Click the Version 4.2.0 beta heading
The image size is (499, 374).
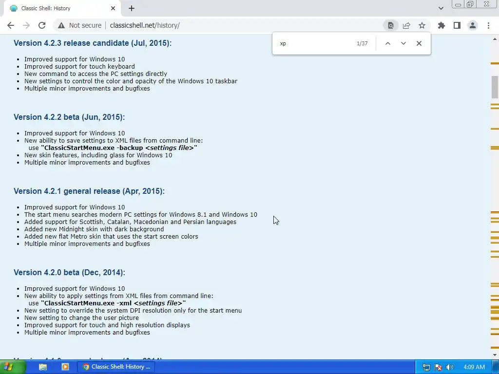click(69, 273)
